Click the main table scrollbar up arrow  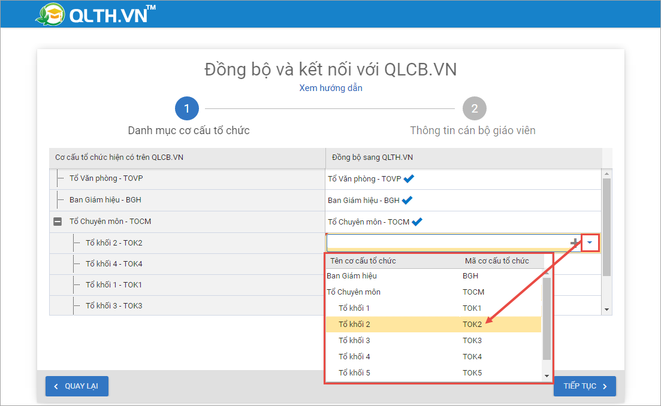pos(606,174)
